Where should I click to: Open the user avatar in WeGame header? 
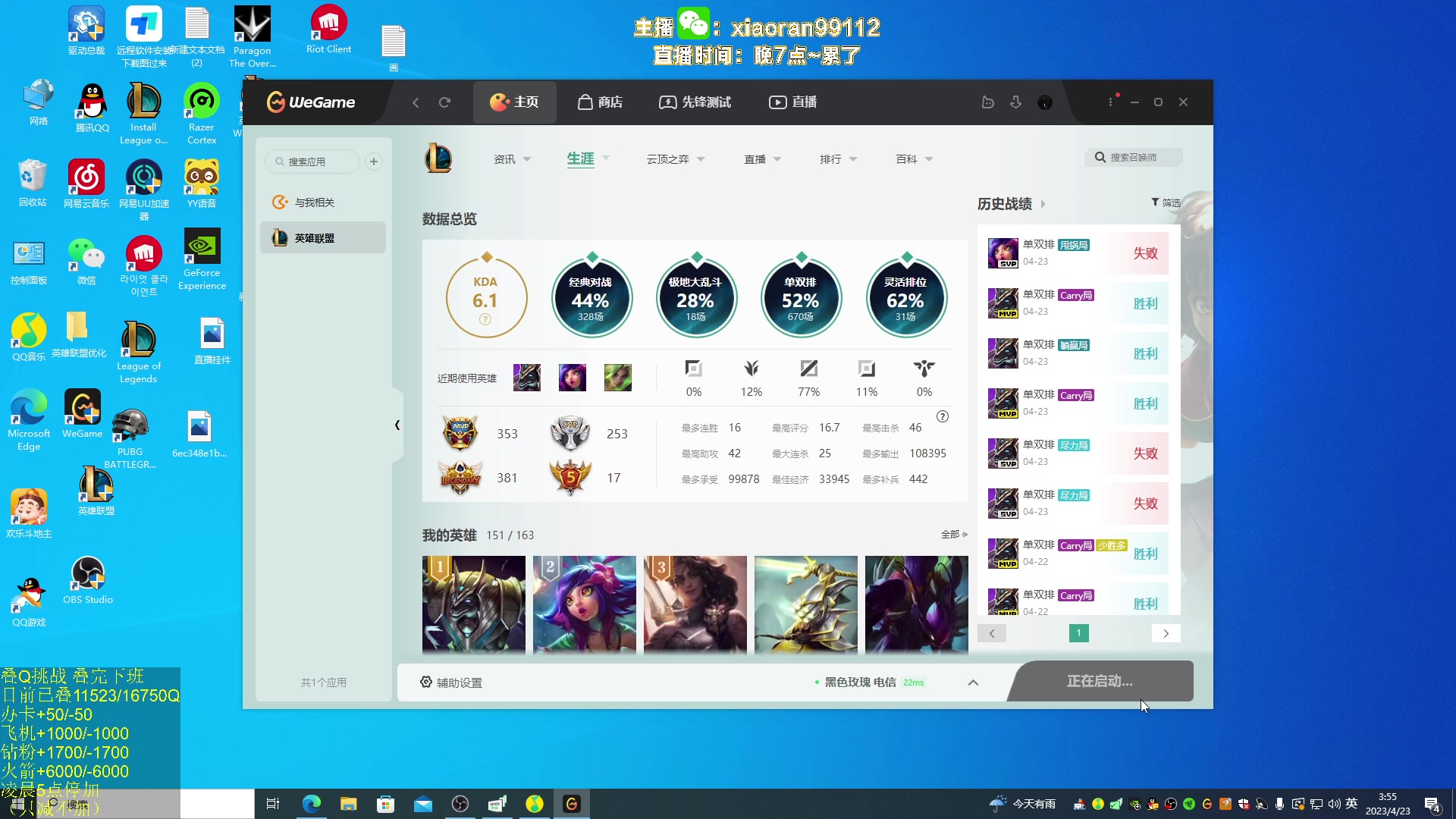point(1045,102)
